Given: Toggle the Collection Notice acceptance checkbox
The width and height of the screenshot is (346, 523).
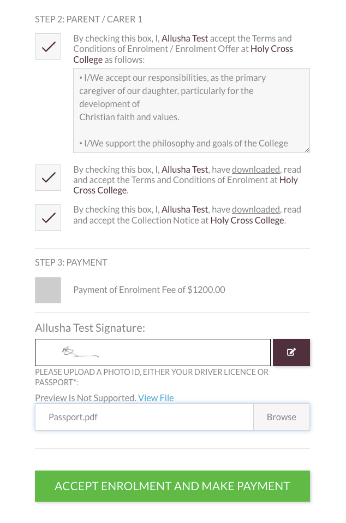Looking at the screenshot, I should (48, 218).
